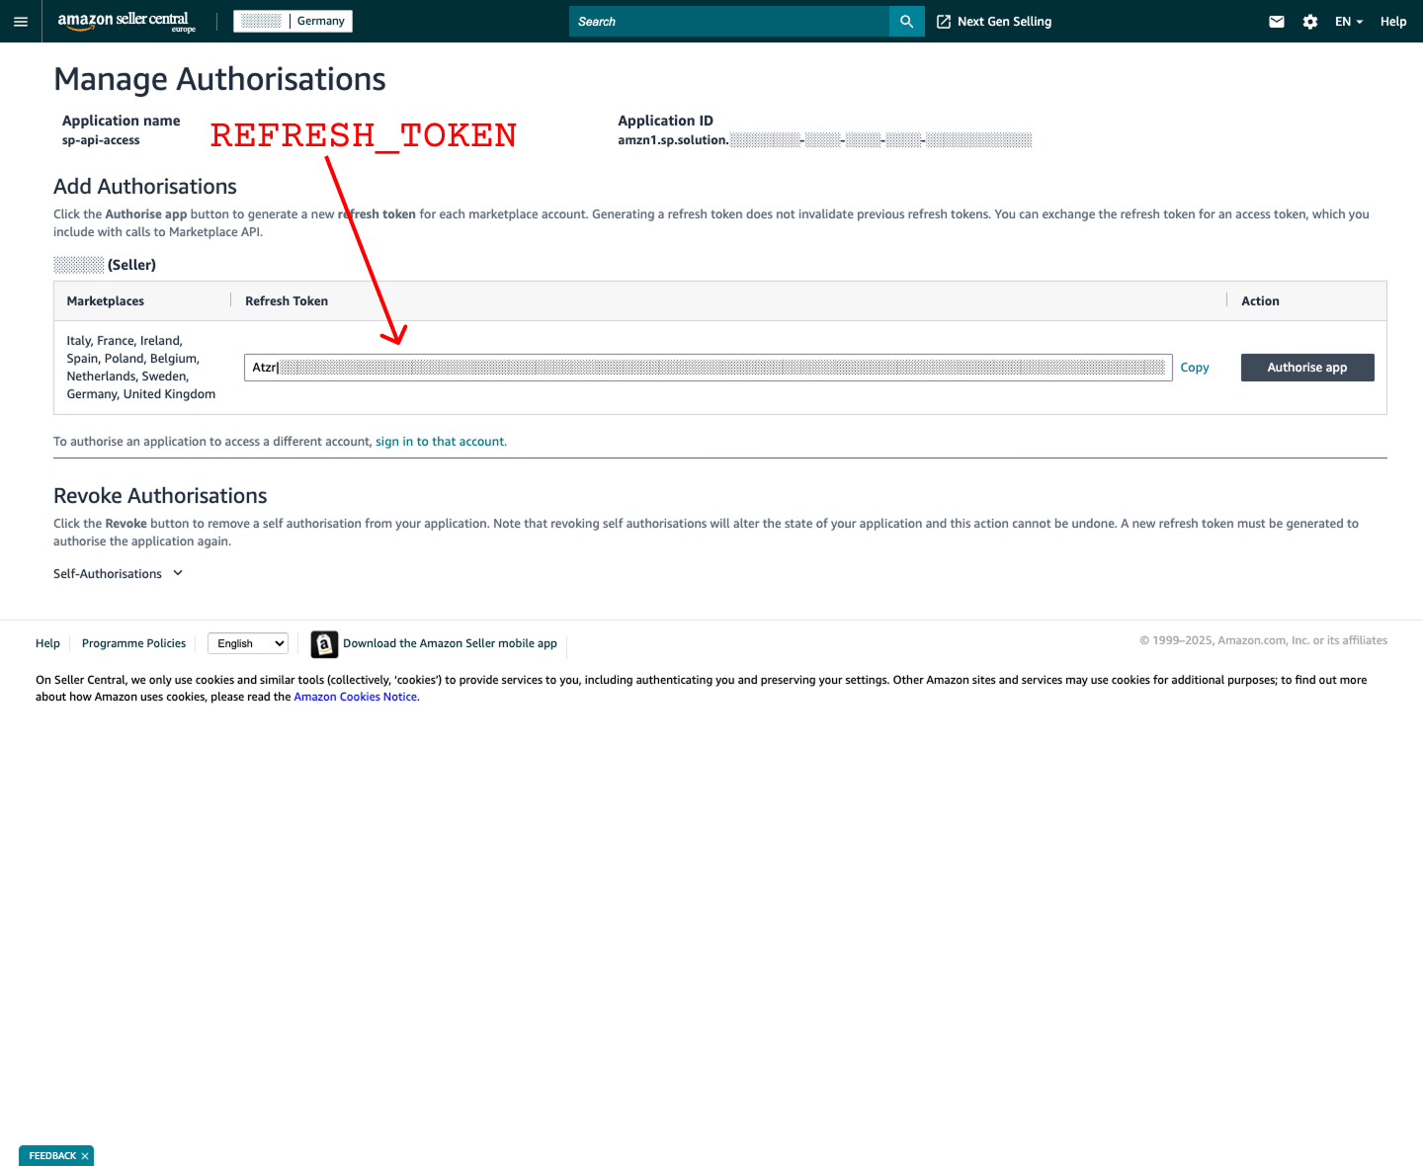1423x1166 pixels.
Task: Open Help in the top bar
Action: tap(1392, 22)
